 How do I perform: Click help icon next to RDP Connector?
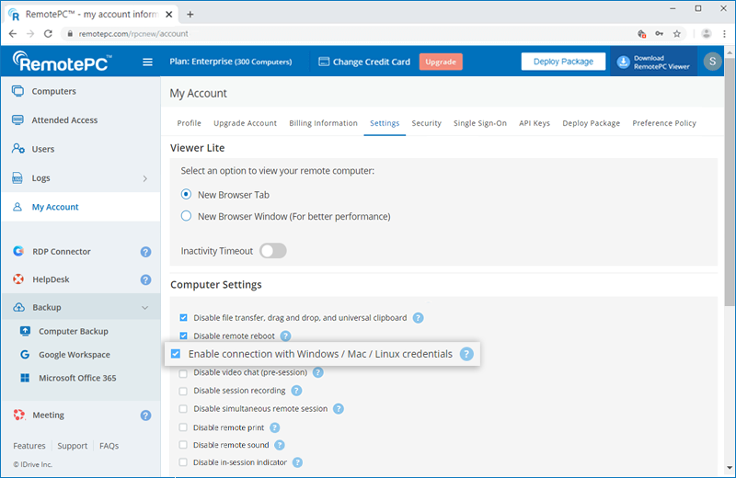[x=145, y=252]
